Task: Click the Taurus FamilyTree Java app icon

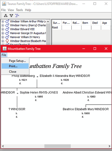Action: [x=4, y=4]
